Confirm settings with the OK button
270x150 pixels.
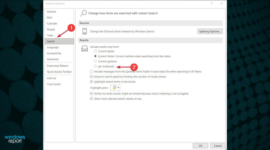(x=200, y=146)
